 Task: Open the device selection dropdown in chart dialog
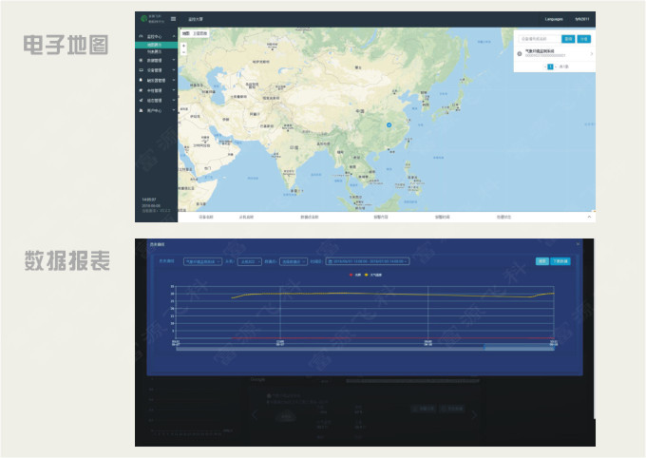click(202, 260)
